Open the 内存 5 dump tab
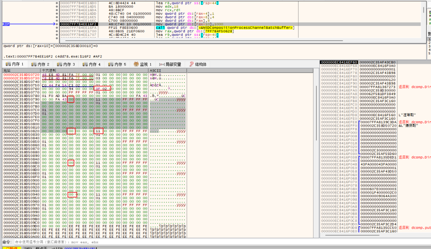The width and height of the screenshot is (431, 249). [x=117, y=64]
